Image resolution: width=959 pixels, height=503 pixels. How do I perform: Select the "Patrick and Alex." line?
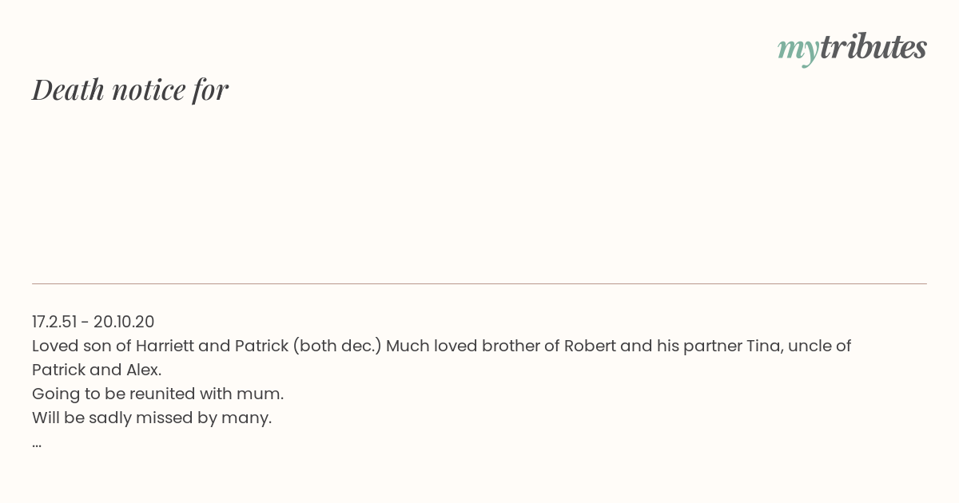pyautogui.click(x=97, y=370)
